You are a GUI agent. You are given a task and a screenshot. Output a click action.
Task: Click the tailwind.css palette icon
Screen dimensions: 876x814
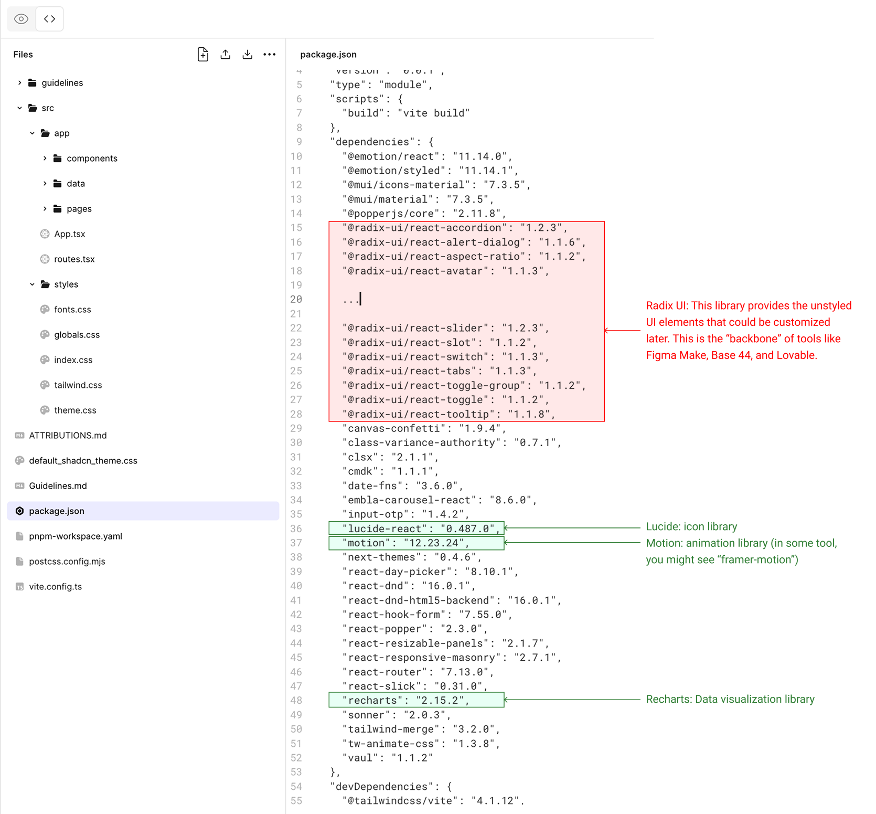[45, 385]
